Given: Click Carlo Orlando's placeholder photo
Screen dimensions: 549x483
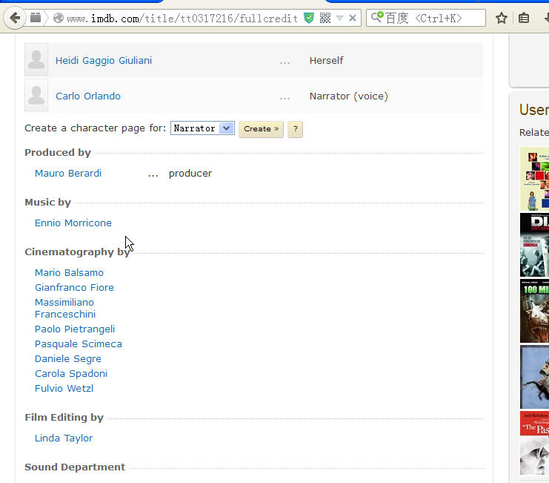Looking at the screenshot, I should [36, 95].
